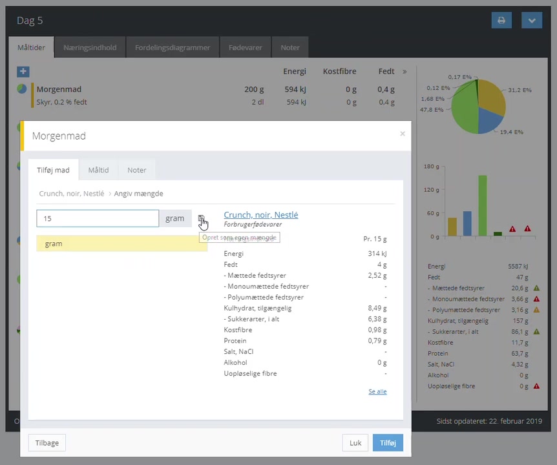Click the Tilføj button
This screenshot has height=465, width=557.
[388, 443]
